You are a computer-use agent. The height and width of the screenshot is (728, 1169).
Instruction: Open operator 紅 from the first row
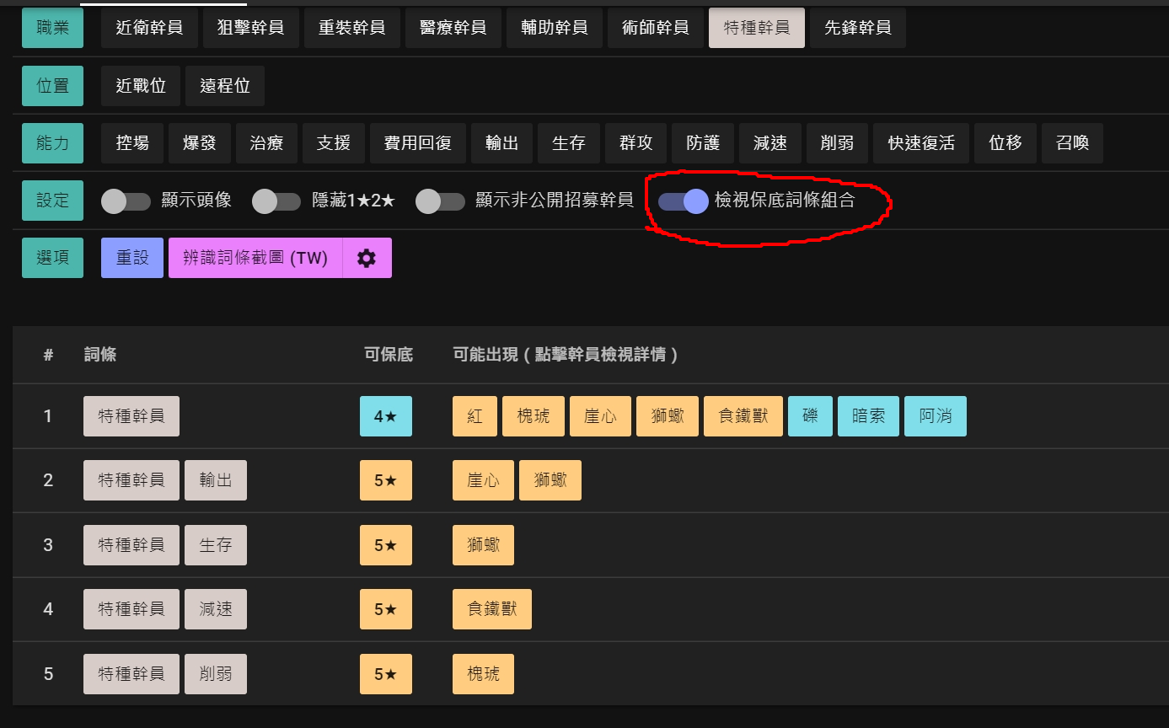(474, 415)
